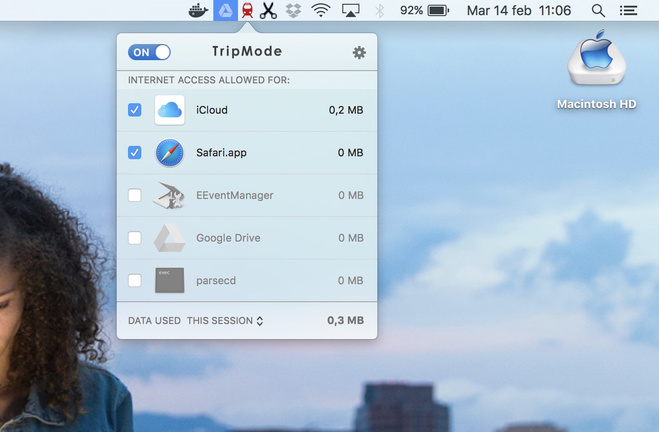
Task: Click the Safari compass icon
Action: coord(170,153)
